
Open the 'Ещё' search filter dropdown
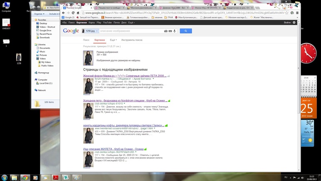click(x=113, y=40)
